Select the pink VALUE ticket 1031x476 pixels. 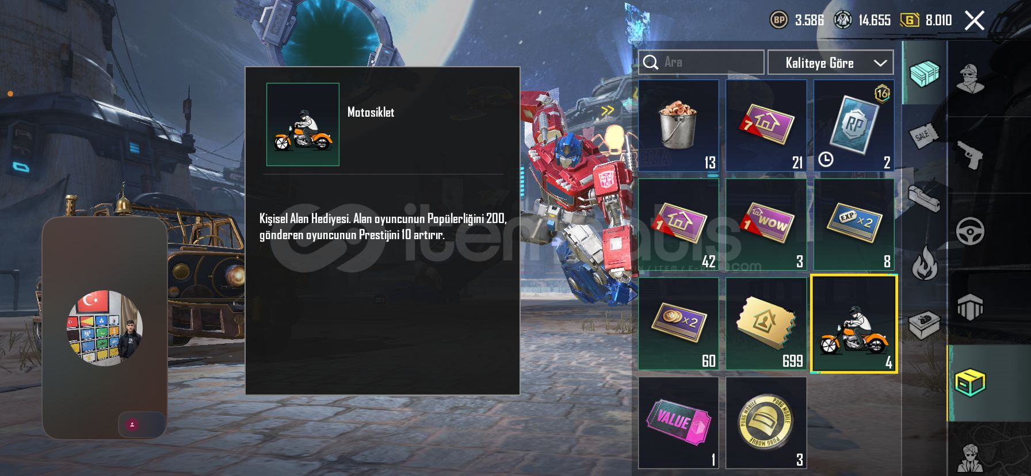pos(678,423)
